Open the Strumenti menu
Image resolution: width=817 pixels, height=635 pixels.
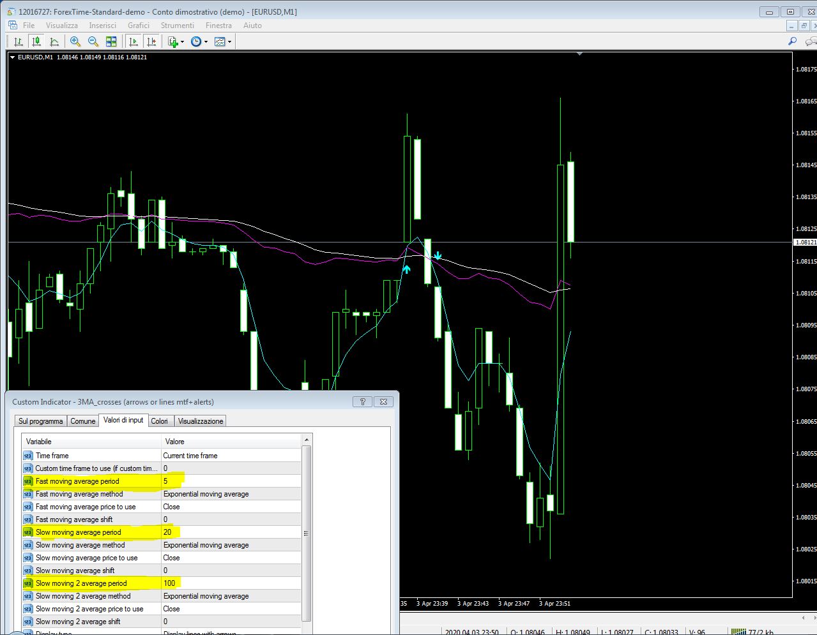pyautogui.click(x=178, y=26)
